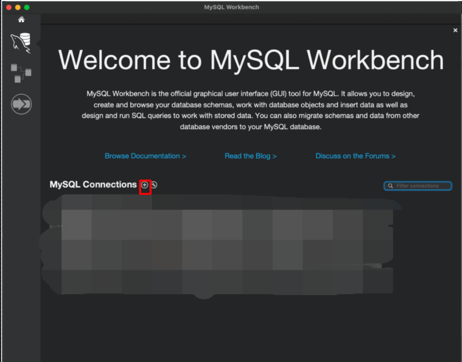Open Discuss on the Forums link
Viewport: 462px width, 362px height.
[x=355, y=156]
